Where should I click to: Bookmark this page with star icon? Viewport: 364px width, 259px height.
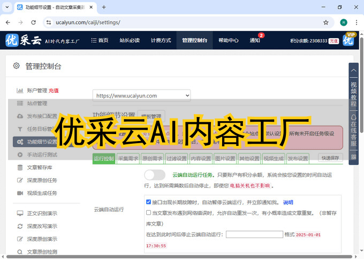pos(325,23)
